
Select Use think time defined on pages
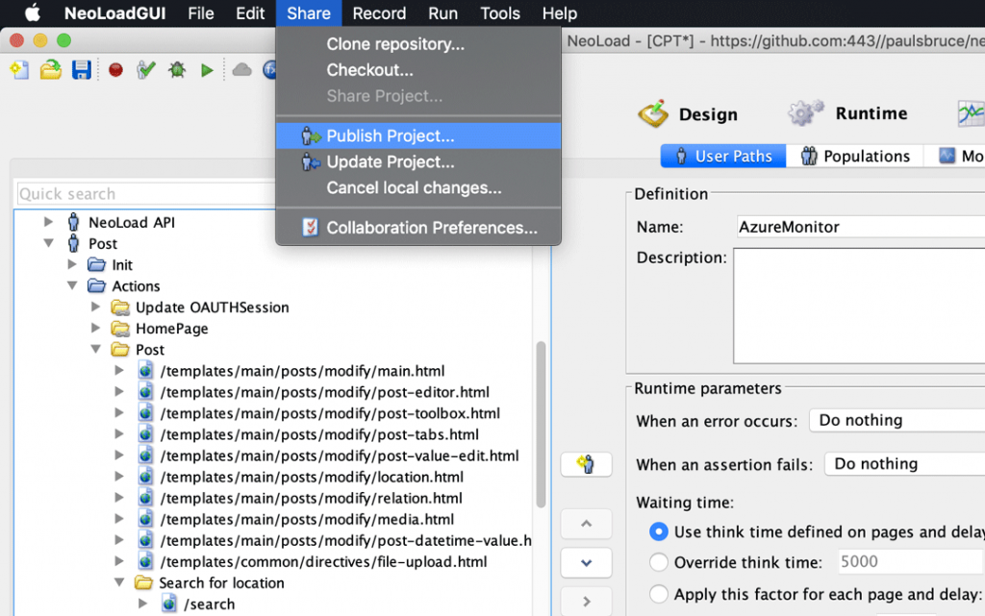click(658, 532)
